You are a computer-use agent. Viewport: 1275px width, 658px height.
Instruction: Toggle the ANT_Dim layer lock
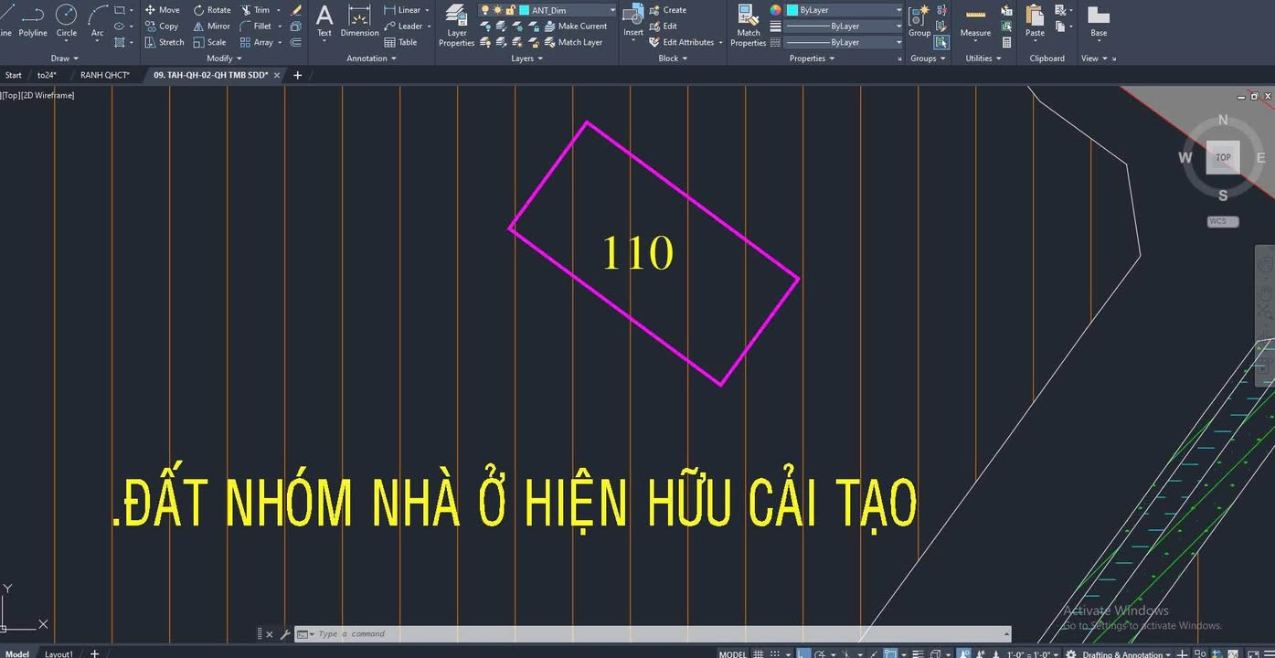(510, 9)
